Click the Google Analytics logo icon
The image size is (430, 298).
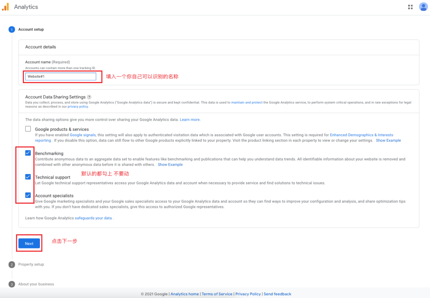5,7
